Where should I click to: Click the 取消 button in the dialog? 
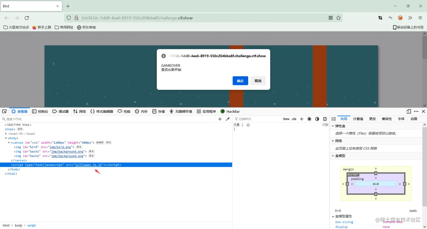[x=258, y=81]
